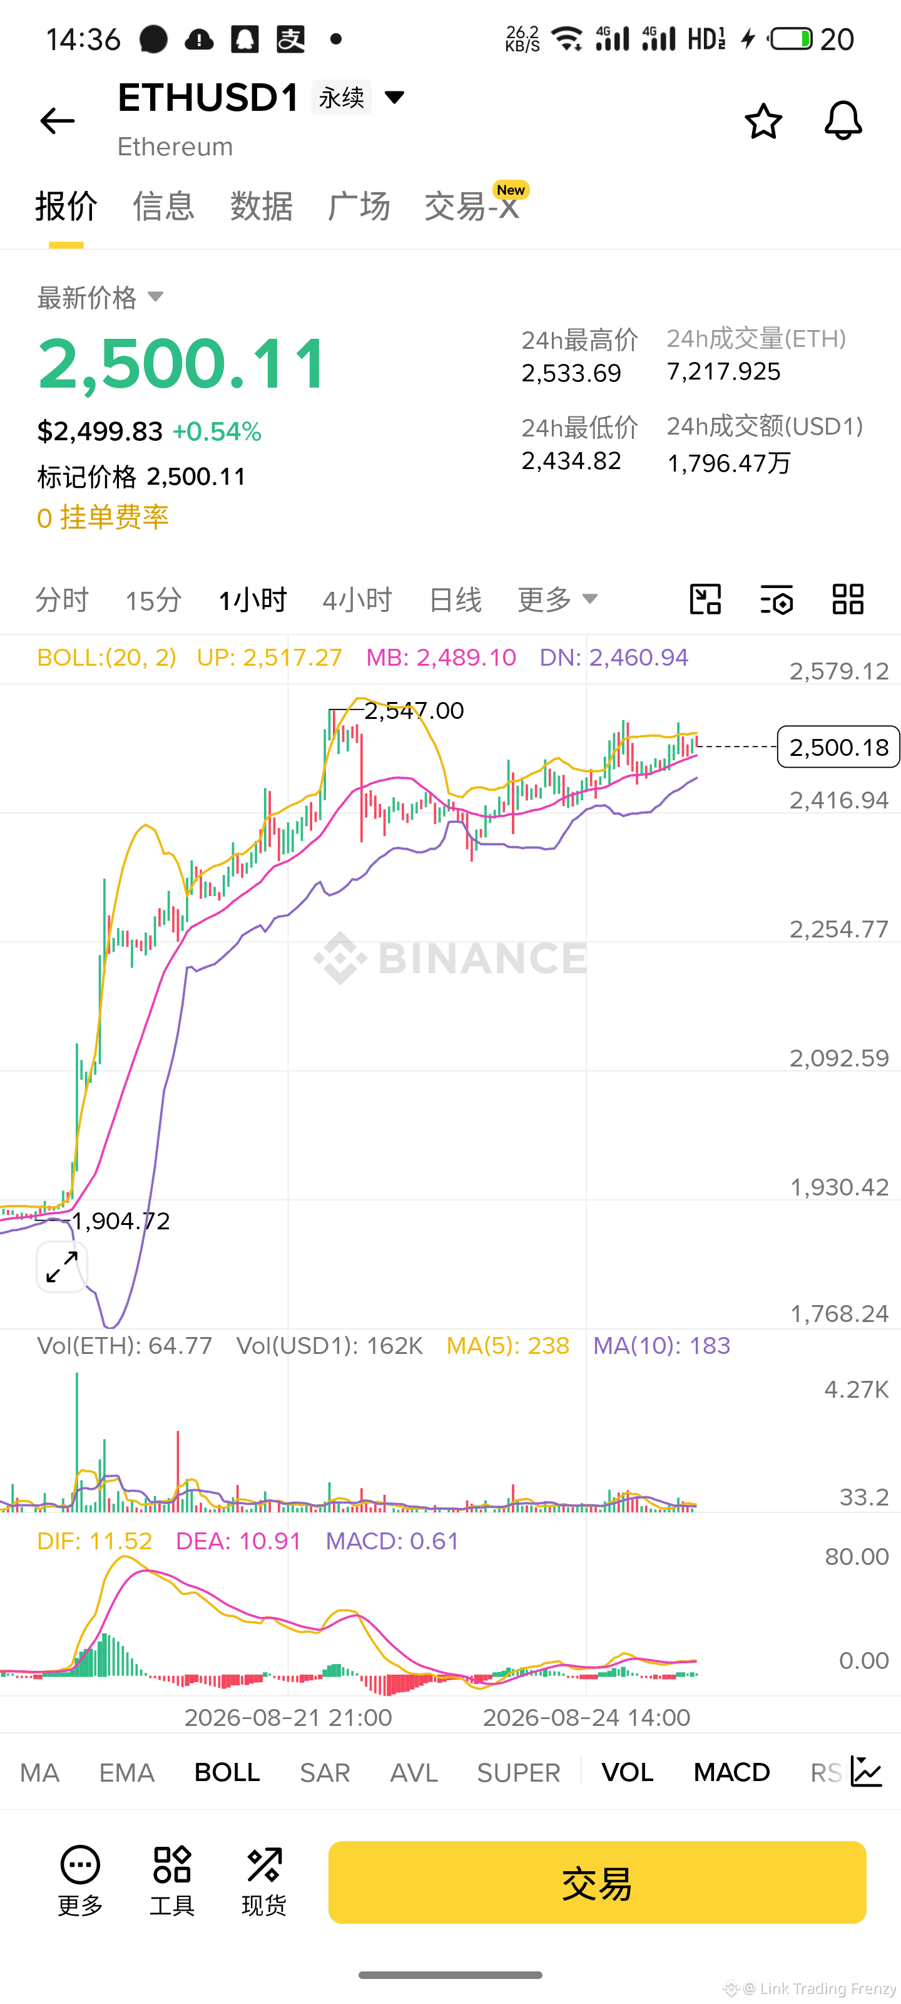The image size is (901, 2004).
Task: Select the 分时 chart interval
Action: point(62,600)
